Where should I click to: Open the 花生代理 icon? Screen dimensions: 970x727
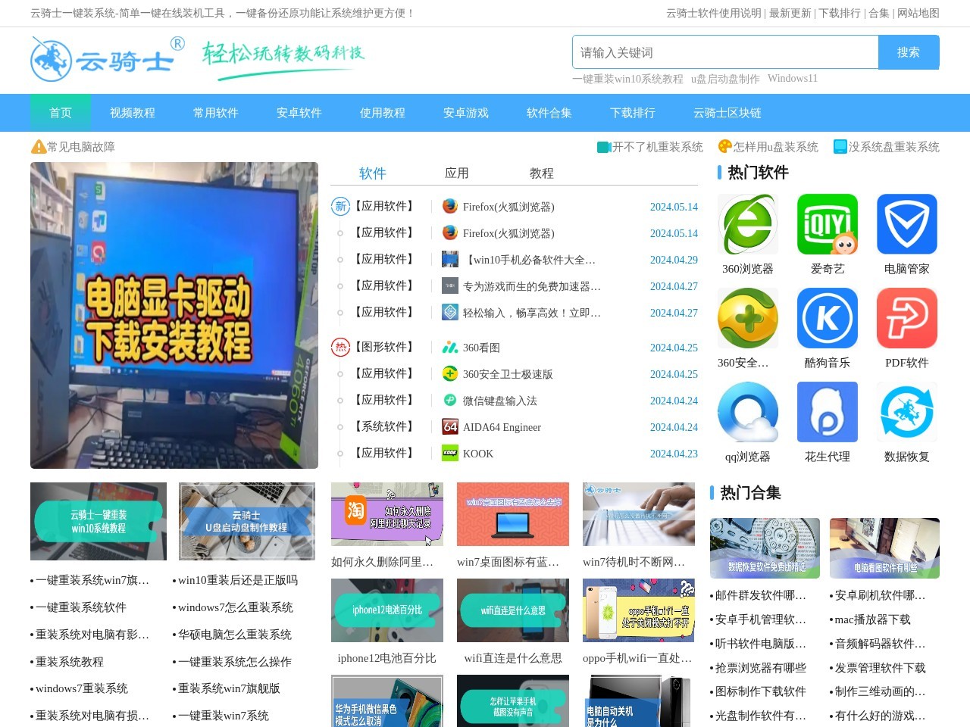[x=827, y=412]
